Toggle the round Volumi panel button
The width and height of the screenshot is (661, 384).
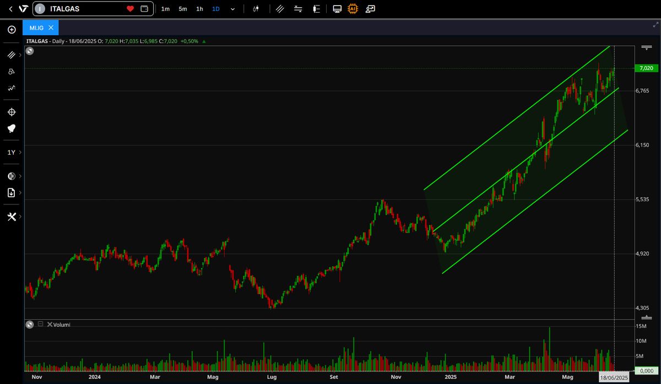pyautogui.click(x=30, y=324)
